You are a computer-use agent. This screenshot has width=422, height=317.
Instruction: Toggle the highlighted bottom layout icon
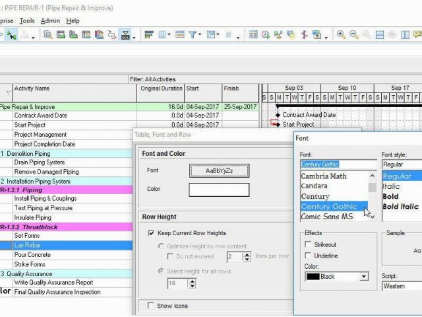pyautogui.click(x=125, y=35)
